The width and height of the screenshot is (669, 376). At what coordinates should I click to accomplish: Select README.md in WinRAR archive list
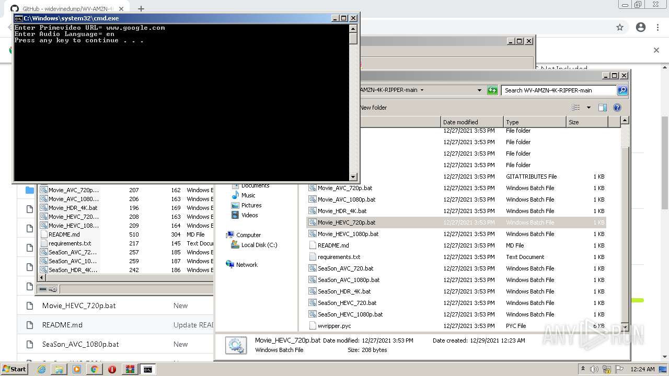point(64,234)
